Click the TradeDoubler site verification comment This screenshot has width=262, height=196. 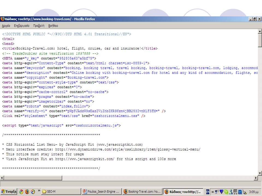50,54
